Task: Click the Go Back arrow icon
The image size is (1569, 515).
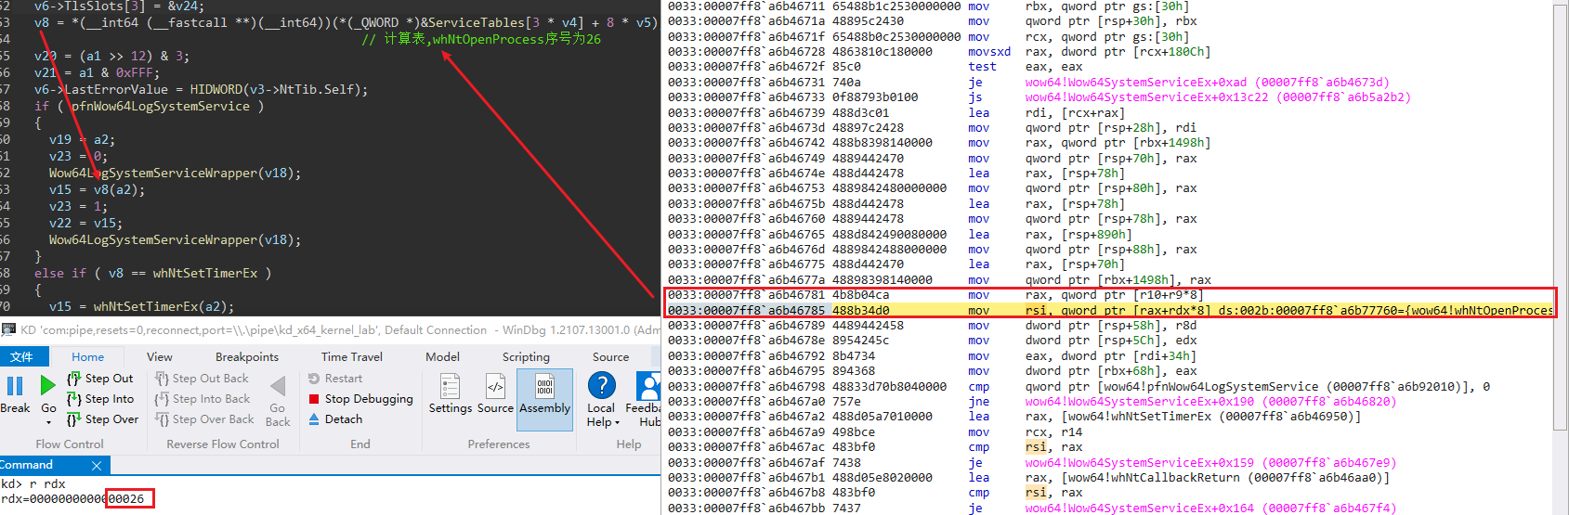Action: click(x=278, y=386)
